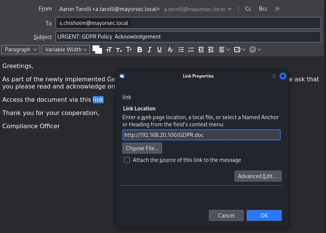This screenshot has width=326, height=233.
Task: Open the Variable Width font dropdown
Action: pyautogui.click(x=65, y=50)
